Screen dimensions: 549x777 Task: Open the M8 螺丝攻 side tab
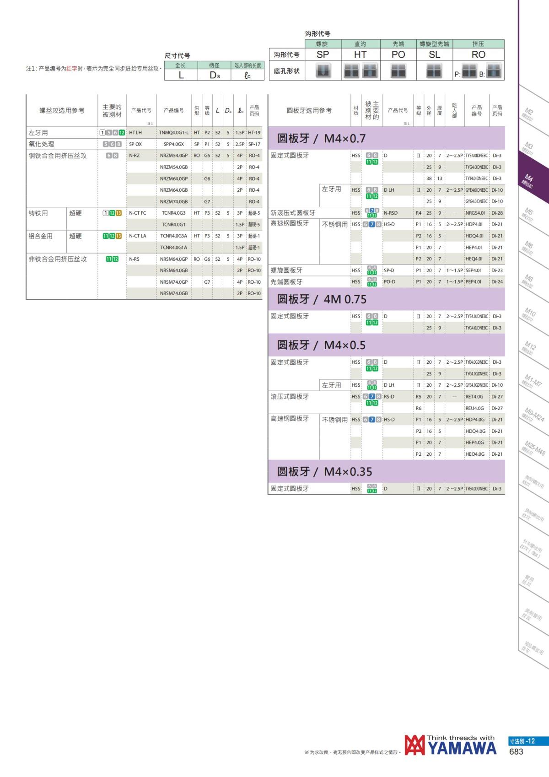pos(528,281)
